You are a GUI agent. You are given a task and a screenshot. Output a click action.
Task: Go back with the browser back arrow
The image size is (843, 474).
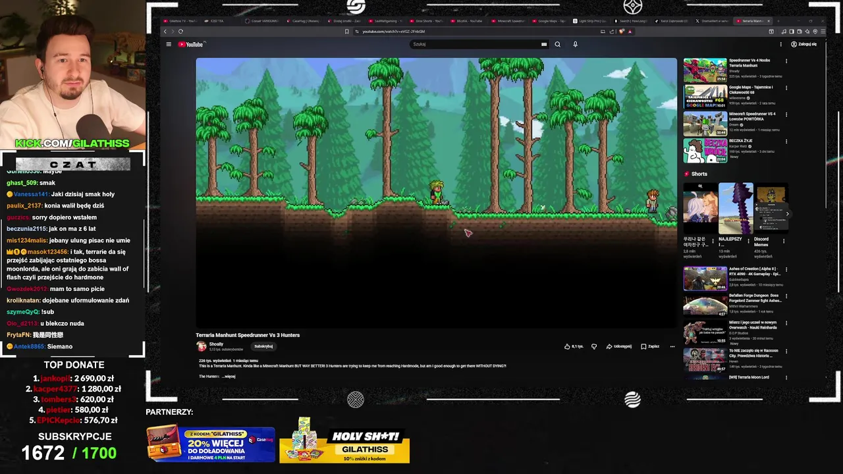165,31
